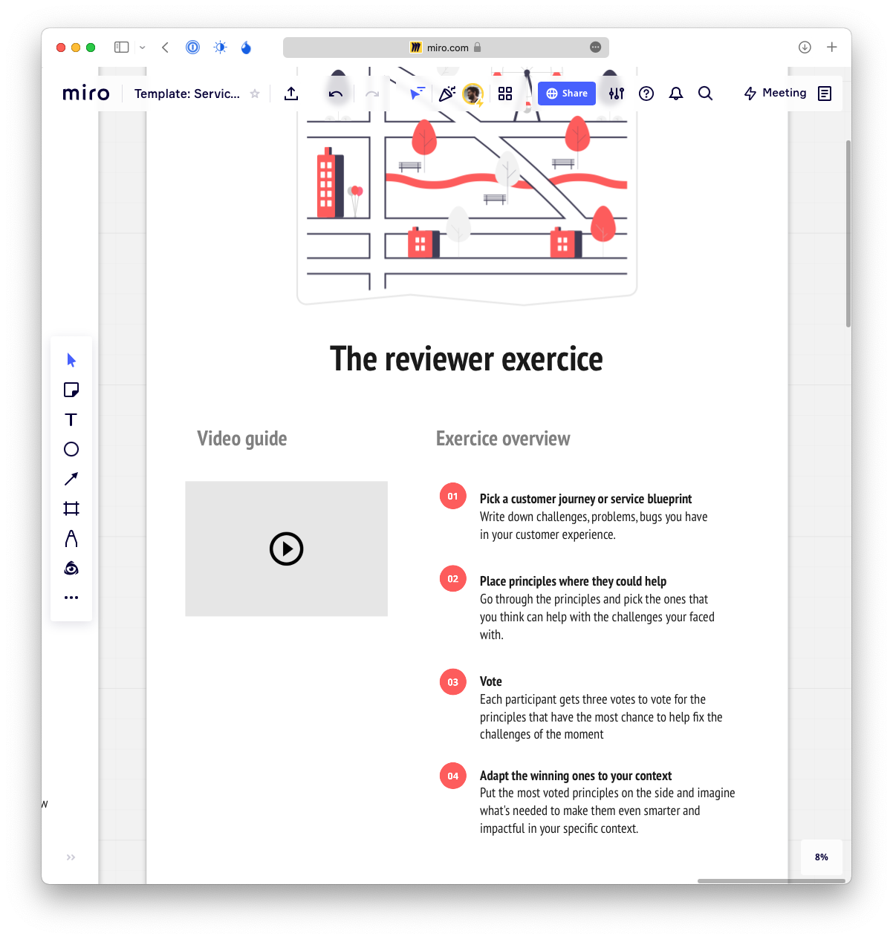Open the Meeting menu
Screen dimensions: 893x939
[x=775, y=94]
